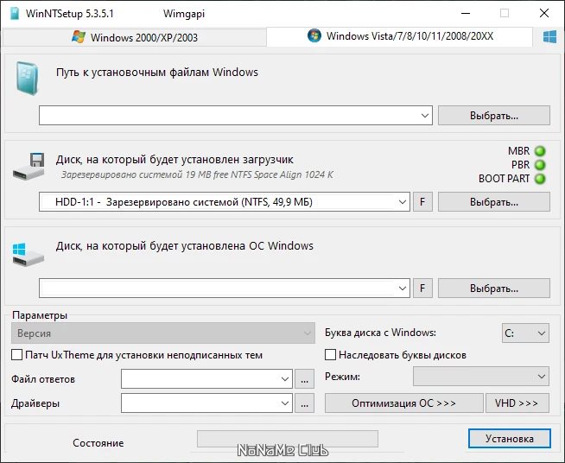Screen dimensions: 565x463
Task: Click the 'Путь к установочным файлам Windows' heading
Action: (x=157, y=72)
